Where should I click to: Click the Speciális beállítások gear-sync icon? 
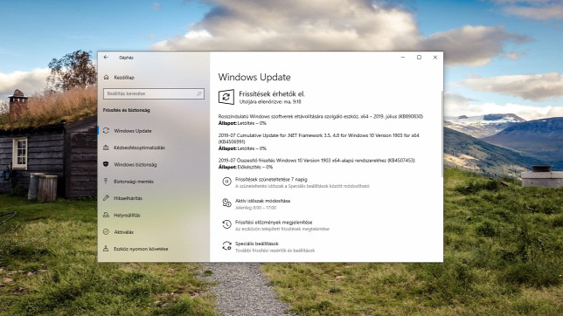226,245
